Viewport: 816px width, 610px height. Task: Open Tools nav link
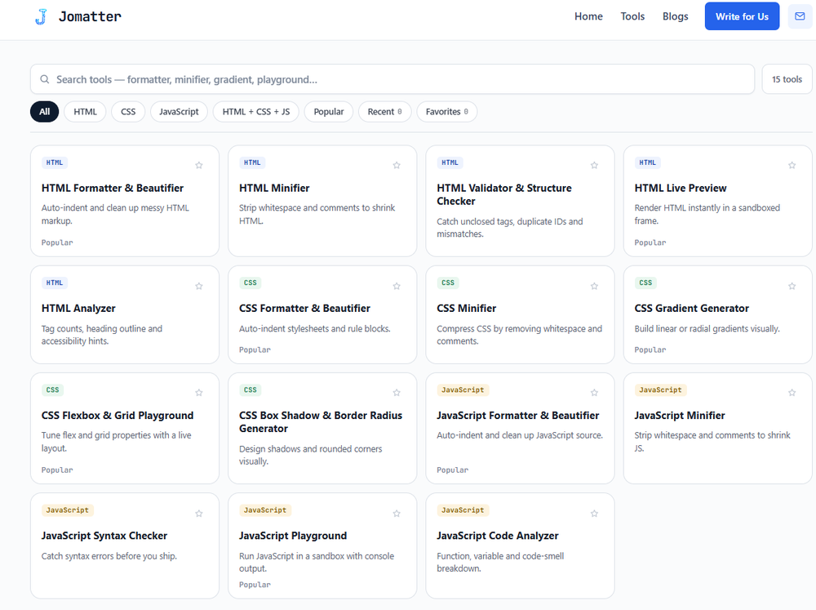(x=632, y=16)
